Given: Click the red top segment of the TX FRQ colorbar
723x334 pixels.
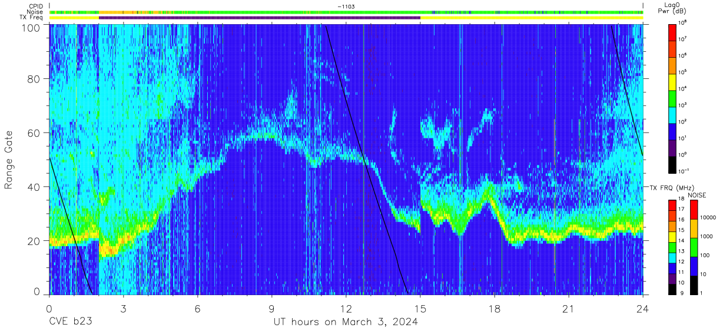Looking at the screenshot, I should [672, 205].
